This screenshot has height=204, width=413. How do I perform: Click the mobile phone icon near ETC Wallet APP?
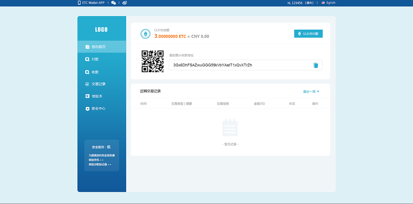click(x=78, y=3)
